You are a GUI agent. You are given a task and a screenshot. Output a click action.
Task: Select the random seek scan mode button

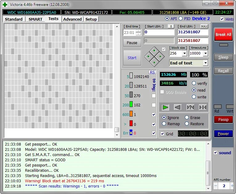tap(190, 107)
